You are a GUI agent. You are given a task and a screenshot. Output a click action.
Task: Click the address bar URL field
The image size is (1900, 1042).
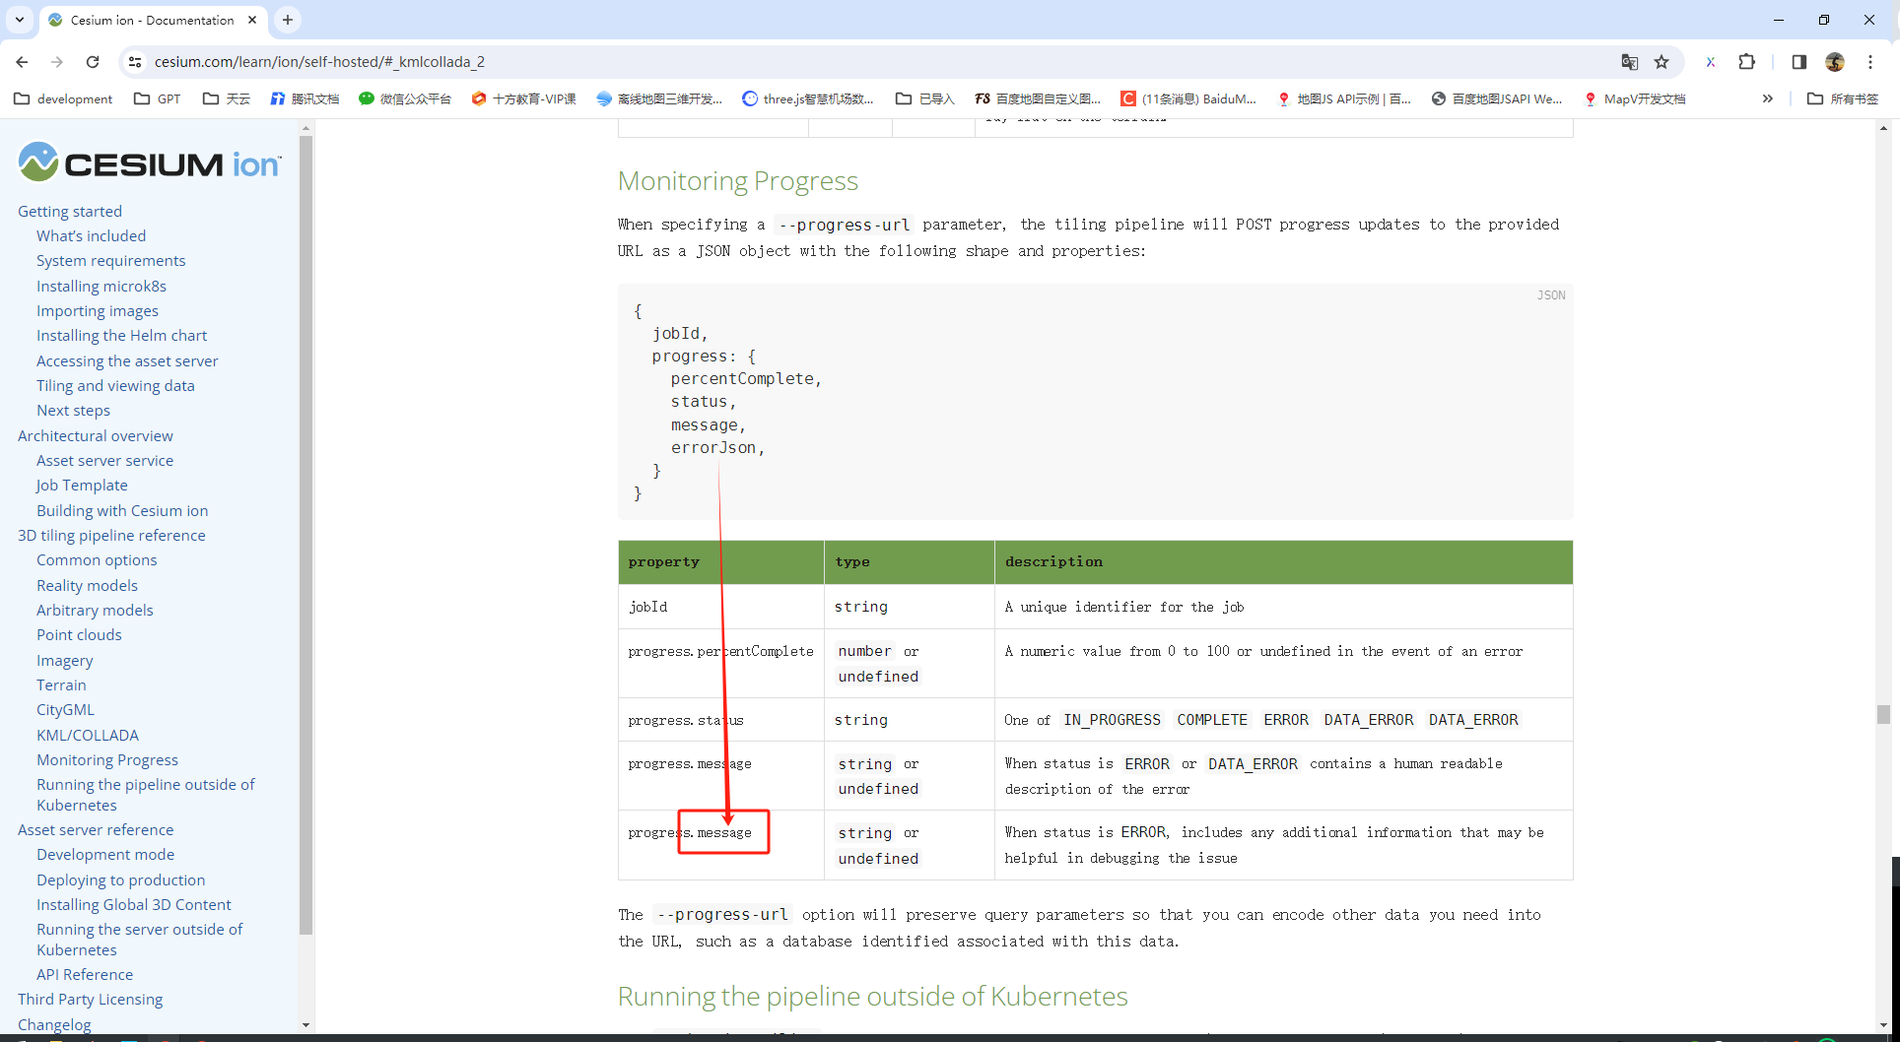[394, 61]
